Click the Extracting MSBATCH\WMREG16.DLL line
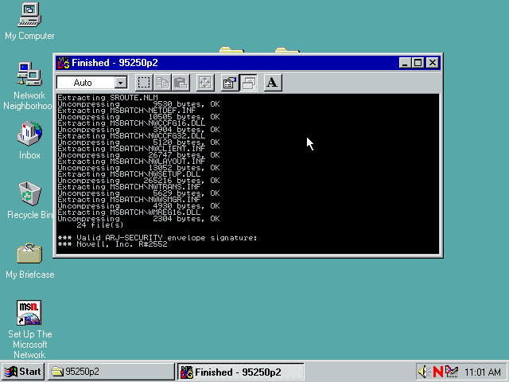 (x=129, y=212)
